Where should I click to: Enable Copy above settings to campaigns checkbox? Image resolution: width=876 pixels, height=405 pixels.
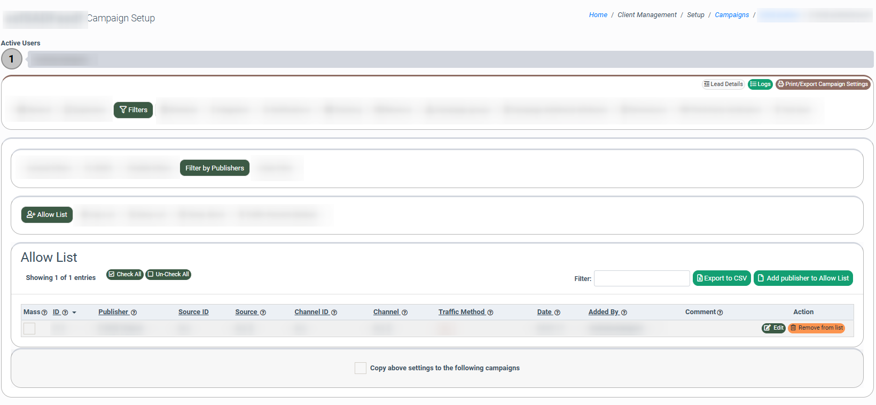(x=361, y=368)
